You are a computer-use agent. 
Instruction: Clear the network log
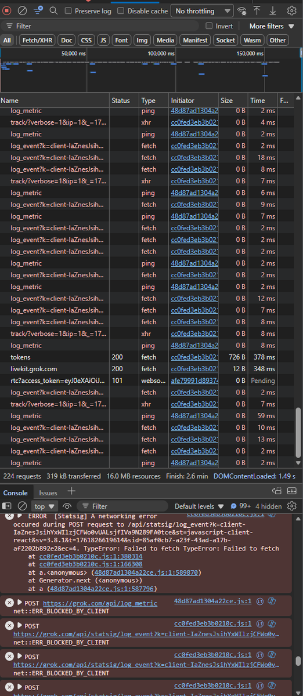point(23,10)
